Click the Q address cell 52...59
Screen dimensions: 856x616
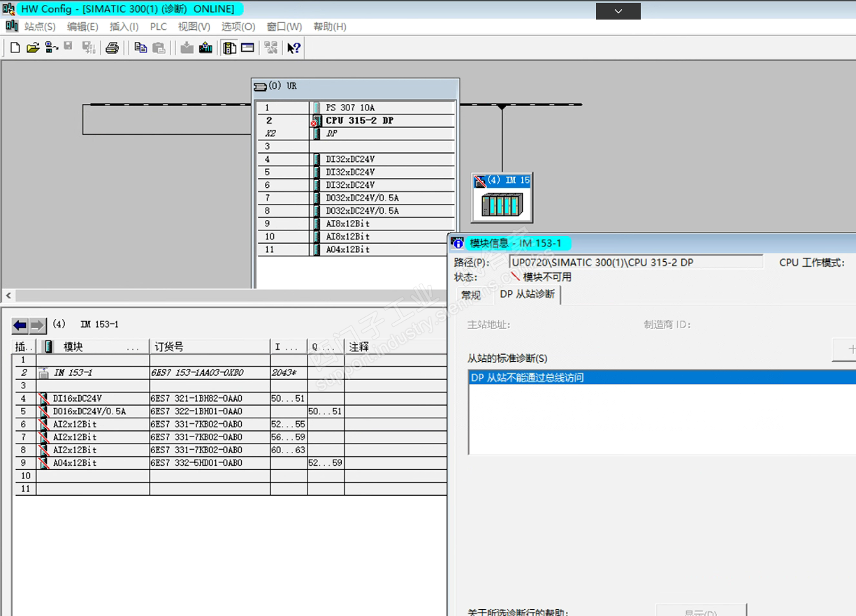coord(326,463)
